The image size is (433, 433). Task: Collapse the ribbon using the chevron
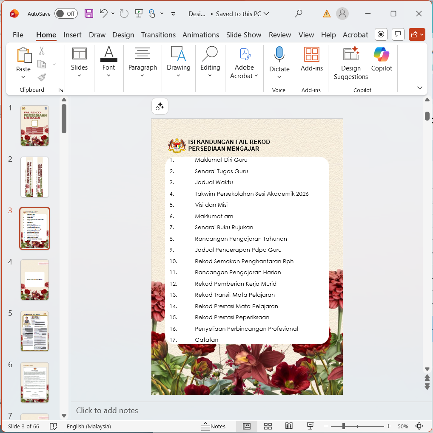[x=420, y=88]
